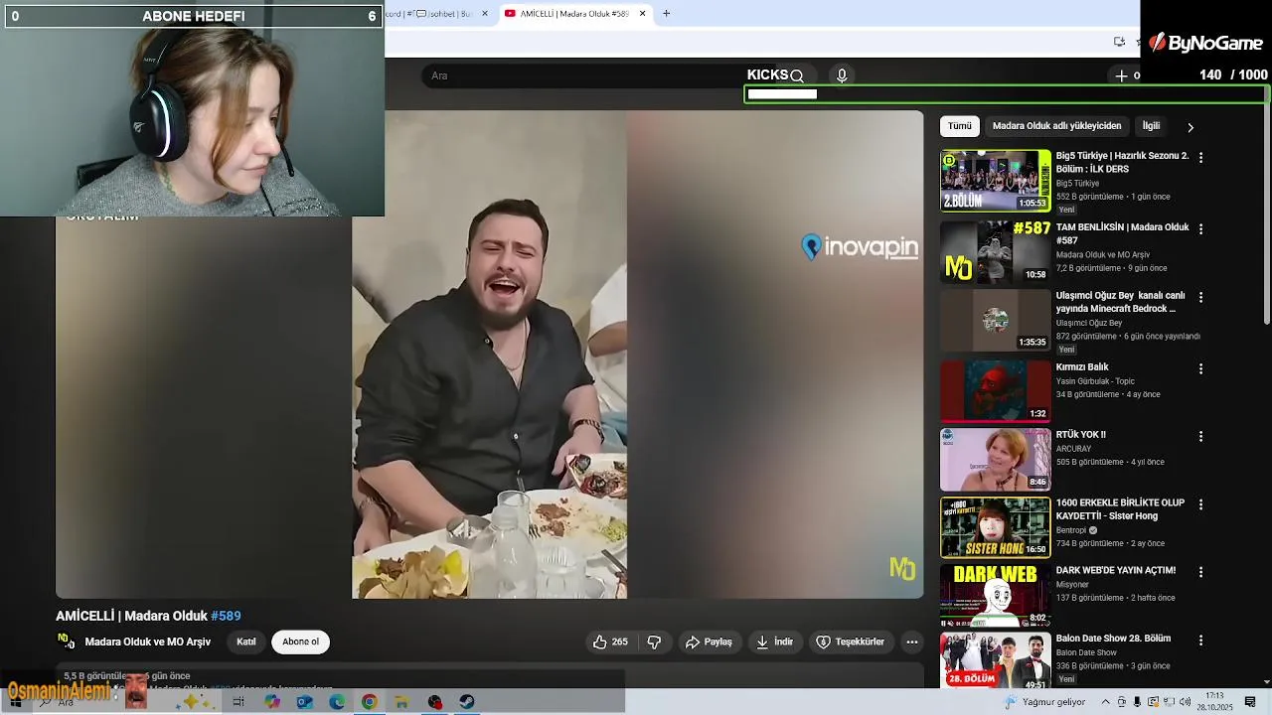Open 1600 ERKEKLE BİRLİKTE OLUP title
The image size is (1272, 715).
point(1120,509)
